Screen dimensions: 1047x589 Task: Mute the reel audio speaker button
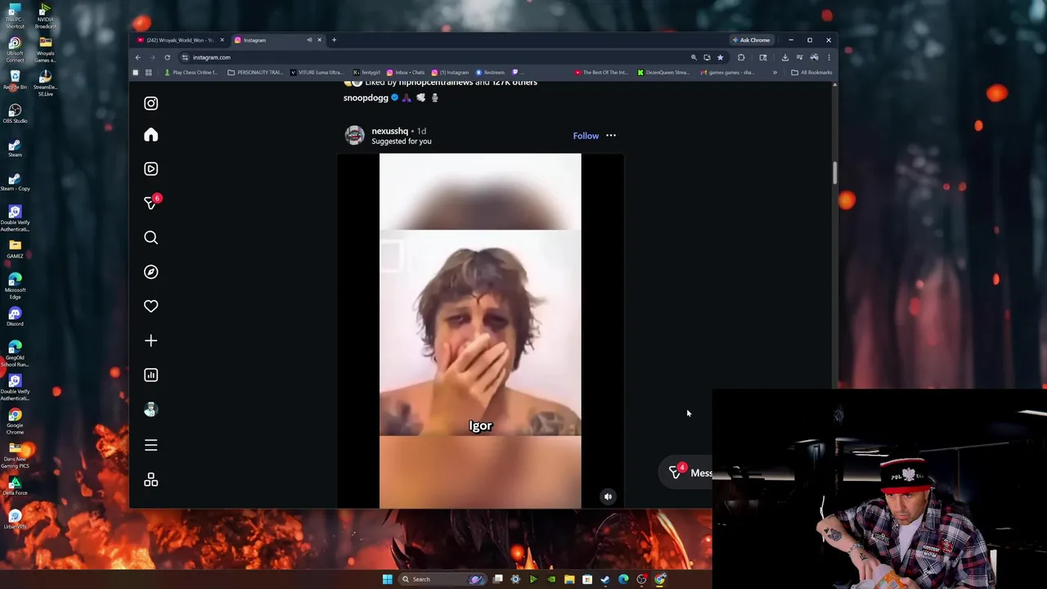608,497
